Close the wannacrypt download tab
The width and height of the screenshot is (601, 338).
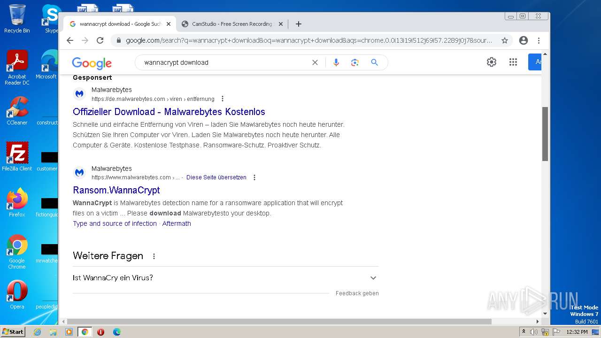coord(169,24)
